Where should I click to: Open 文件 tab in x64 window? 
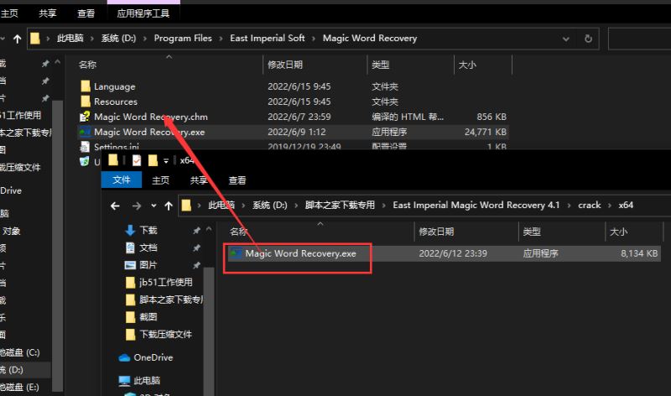coord(122,180)
